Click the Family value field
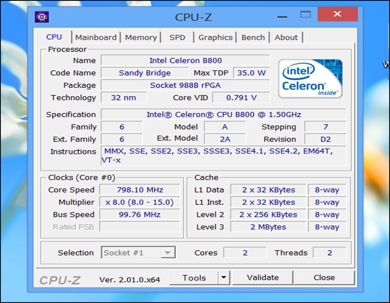390x303 pixels. coord(121,127)
